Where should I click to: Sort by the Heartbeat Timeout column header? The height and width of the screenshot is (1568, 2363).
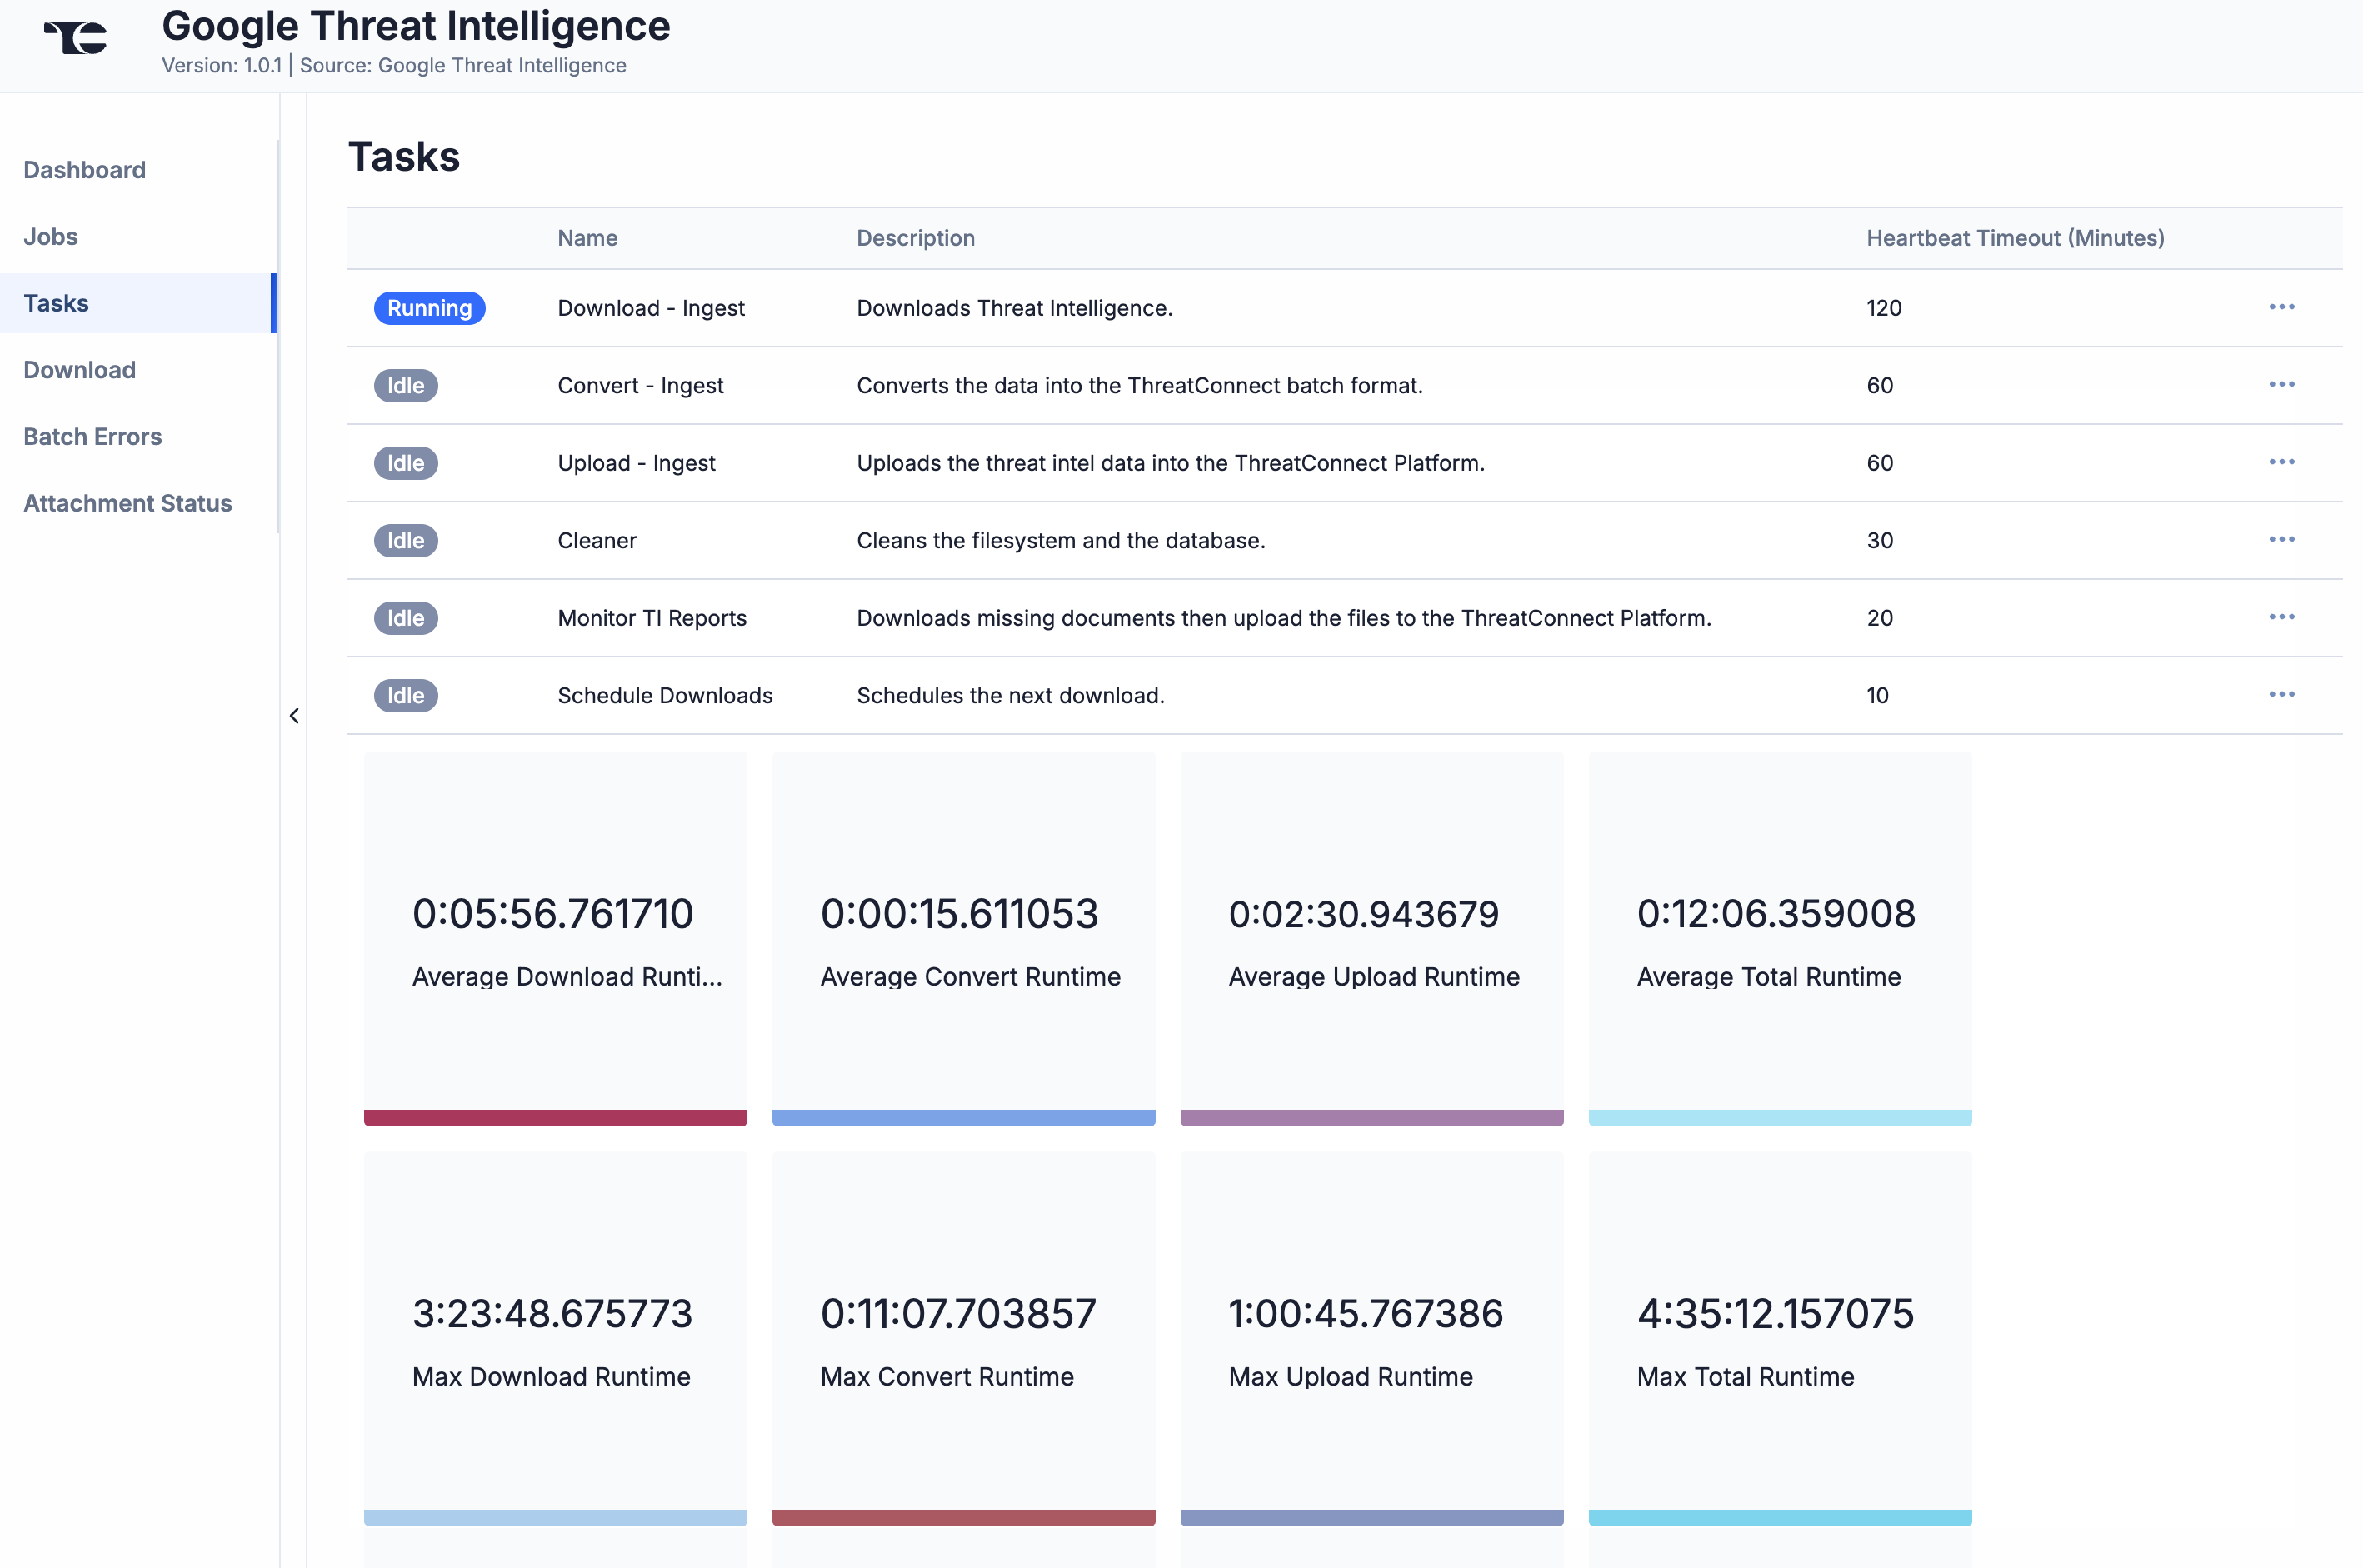[x=2014, y=238]
